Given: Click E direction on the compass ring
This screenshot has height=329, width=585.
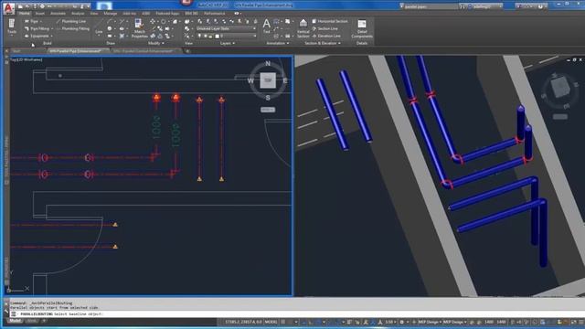Looking at the screenshot, I should click(285, 80).
